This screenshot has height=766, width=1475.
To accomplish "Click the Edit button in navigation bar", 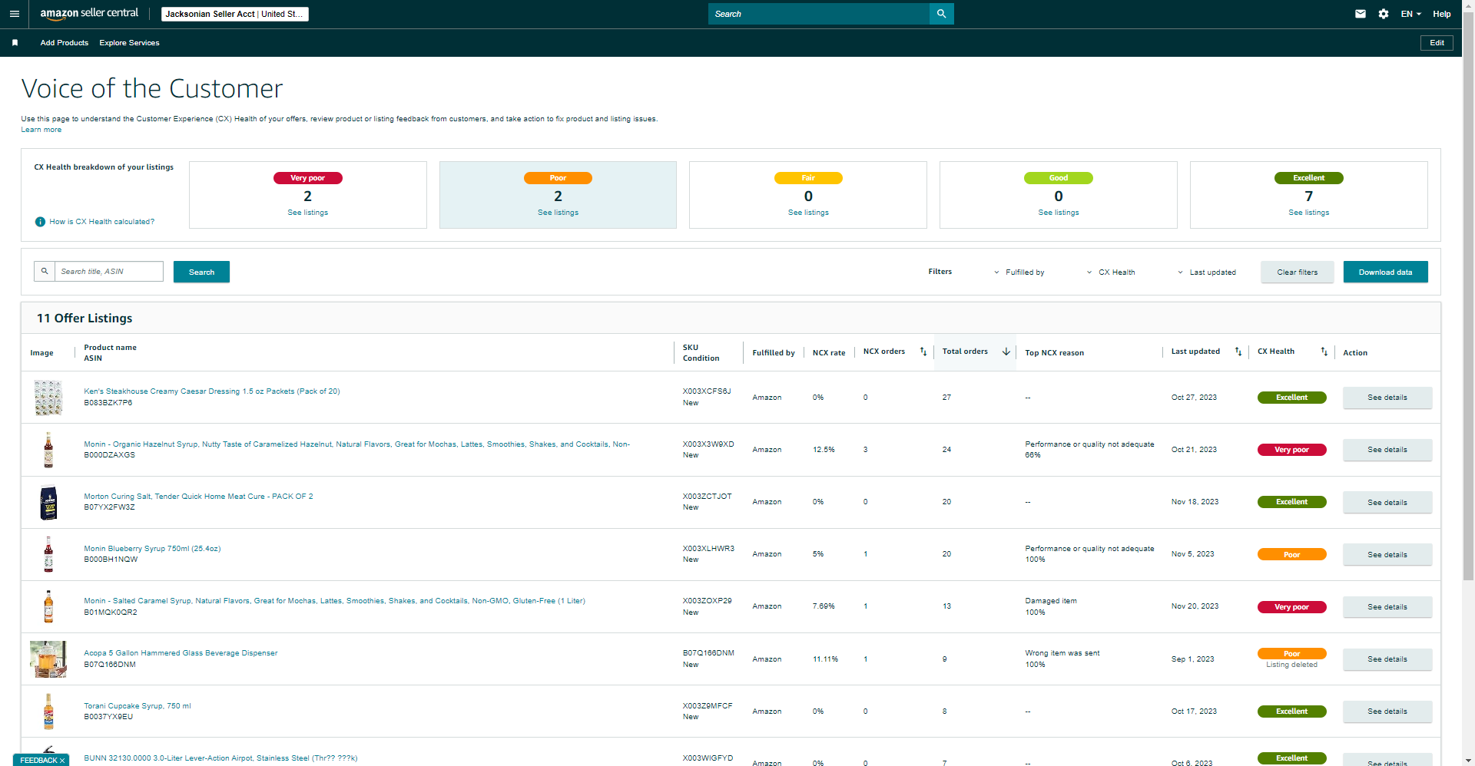I will click(1437, 43).
